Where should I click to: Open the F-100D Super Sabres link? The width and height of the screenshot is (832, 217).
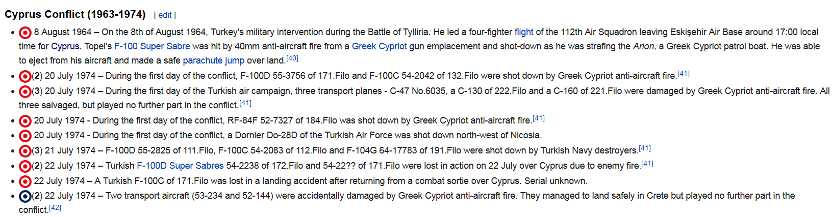point(180,166)
